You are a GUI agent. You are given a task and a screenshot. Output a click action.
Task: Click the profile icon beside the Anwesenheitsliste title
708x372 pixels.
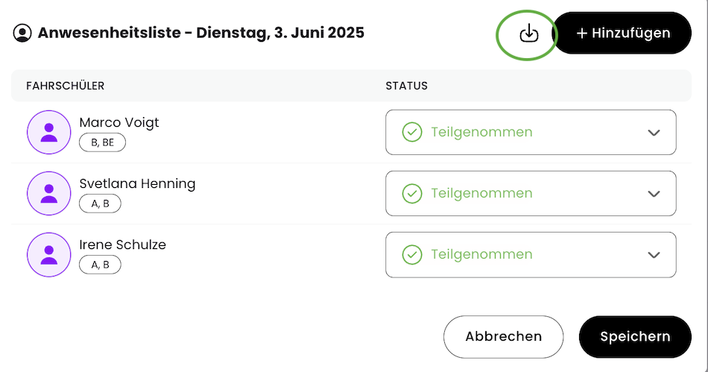click(x=22, y=33)
